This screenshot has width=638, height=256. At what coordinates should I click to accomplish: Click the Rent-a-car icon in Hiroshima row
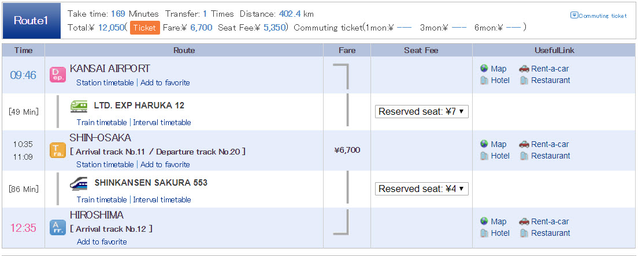click(524, 221)
